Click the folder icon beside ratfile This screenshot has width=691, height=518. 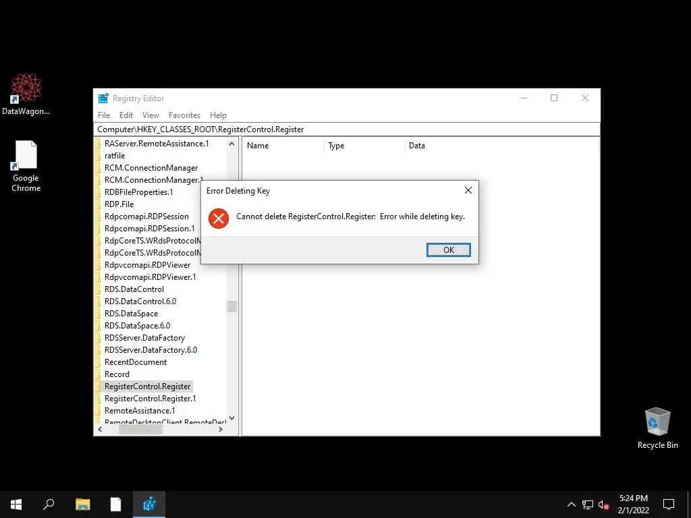[x=98, y=156]
